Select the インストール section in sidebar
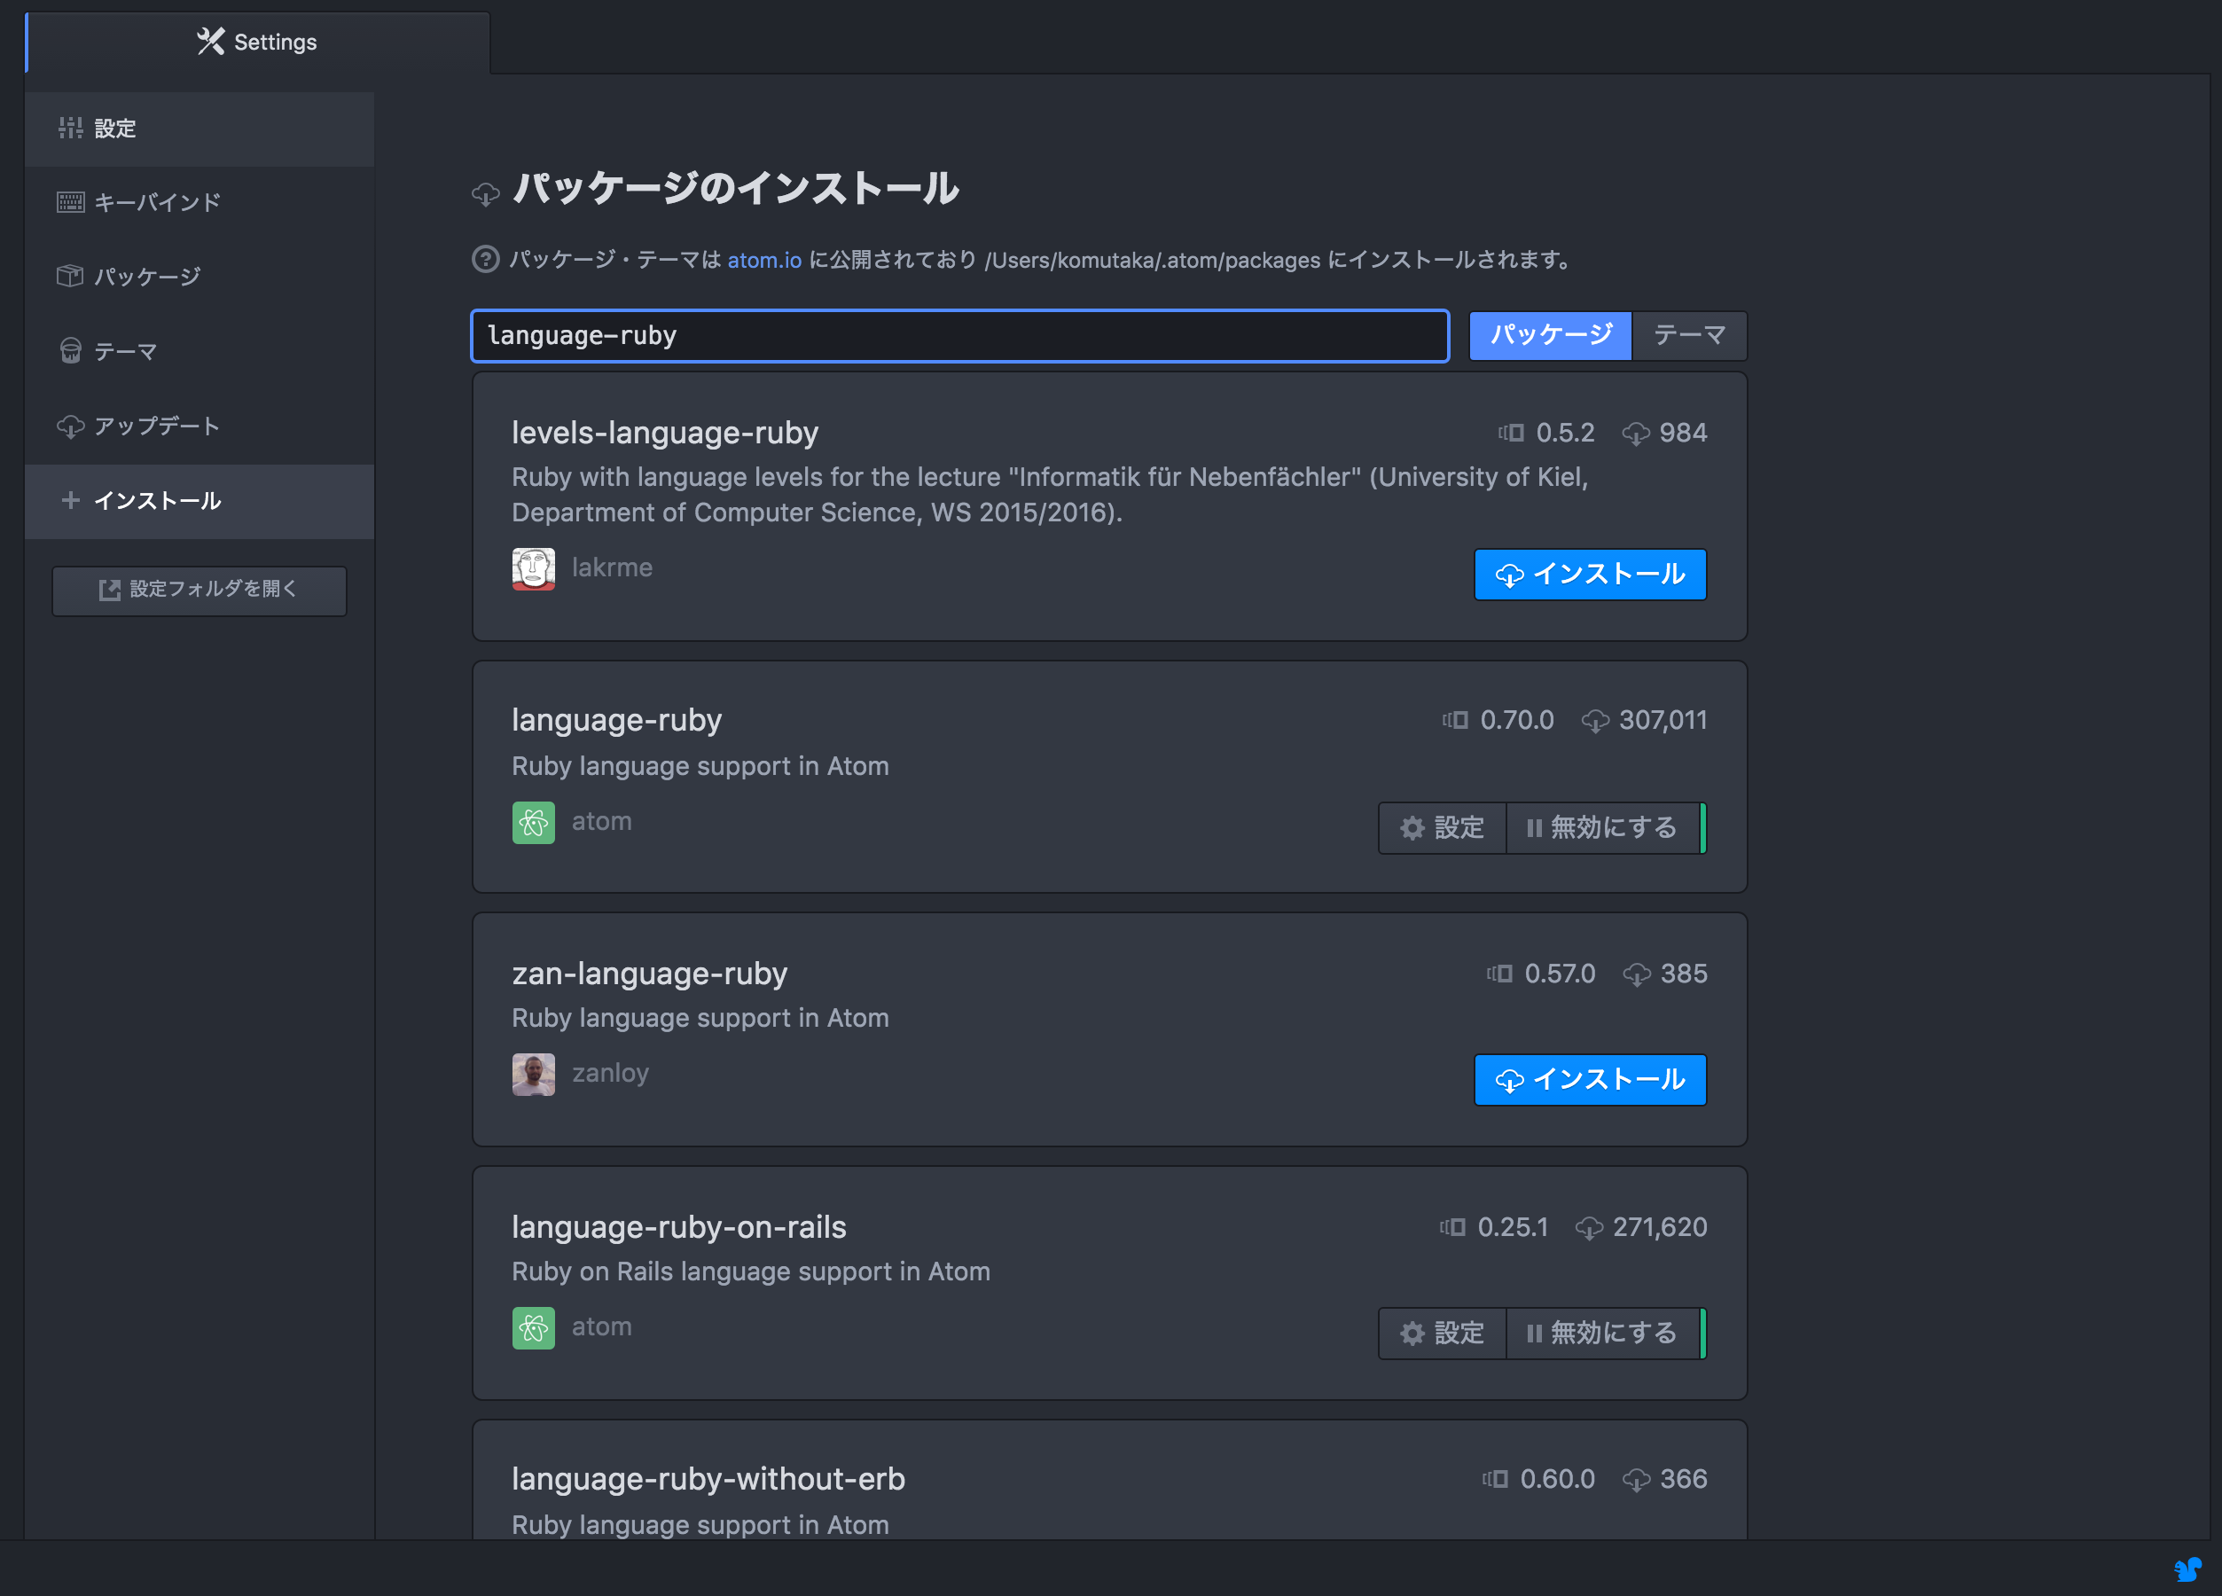2222x1596 pixels. [199, 501]
